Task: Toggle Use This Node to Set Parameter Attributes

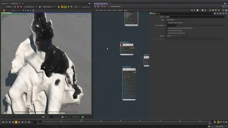Action: (x=167, y=28)
